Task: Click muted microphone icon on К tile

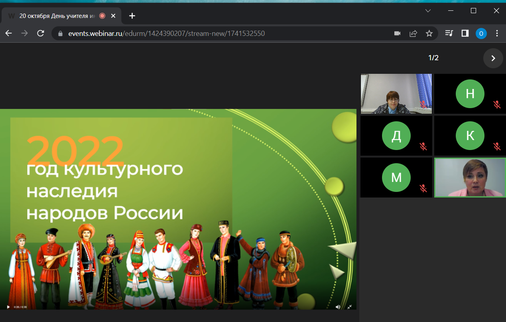Action: click(x=497, y=146)
